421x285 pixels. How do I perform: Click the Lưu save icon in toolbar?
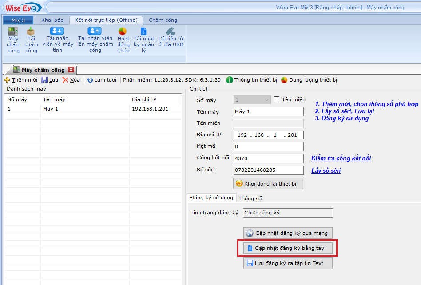[x=50, y=80]
